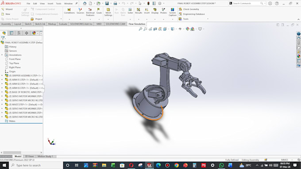Click the Home icon in quick access toolbar
This screenshot has width=301, height=169.
tap(85, 4)
